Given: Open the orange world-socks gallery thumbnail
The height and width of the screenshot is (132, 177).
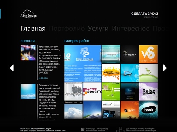Looking at the screenshot, I should 148,54.
